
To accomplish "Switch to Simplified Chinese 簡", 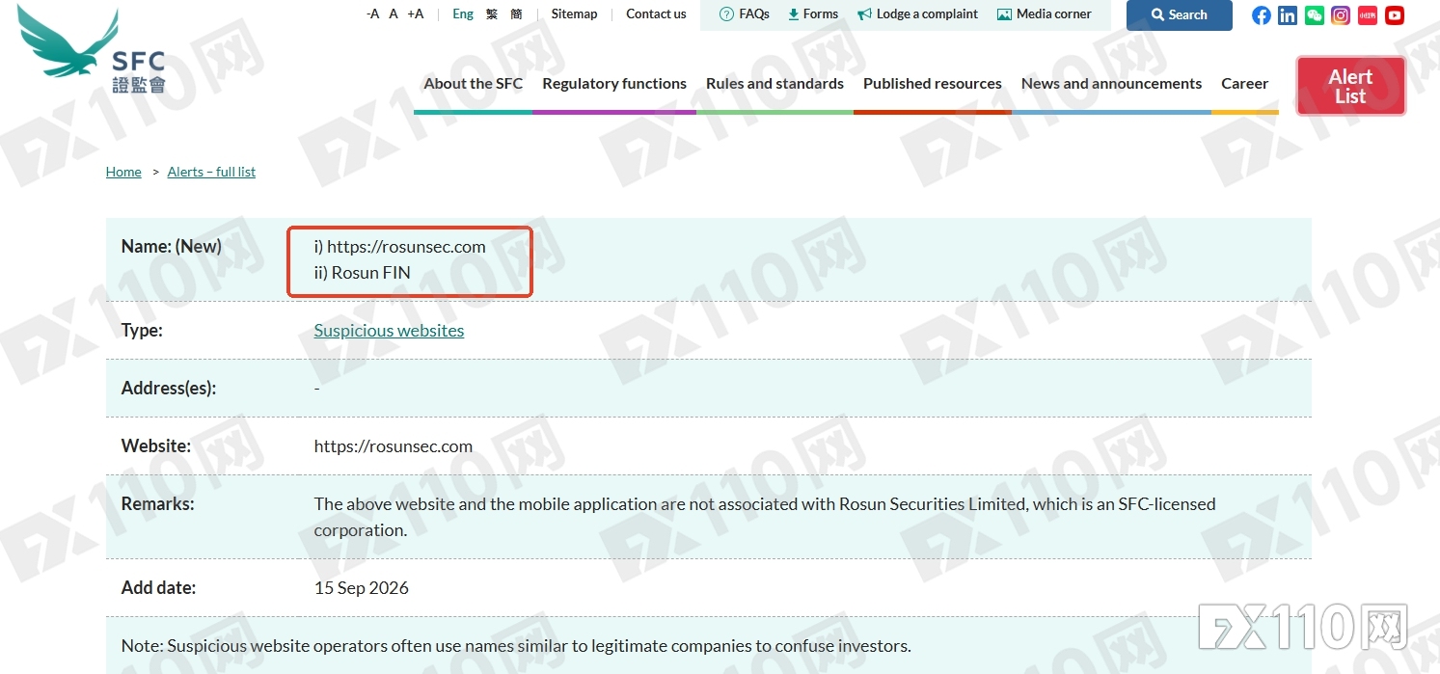I will click(517, 13).
